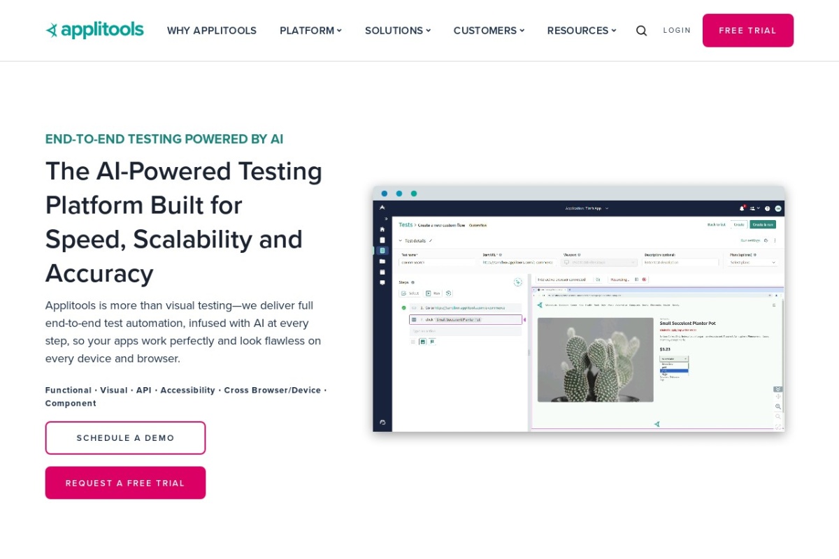Expand the Resources navigation menu

click(581, 31)
